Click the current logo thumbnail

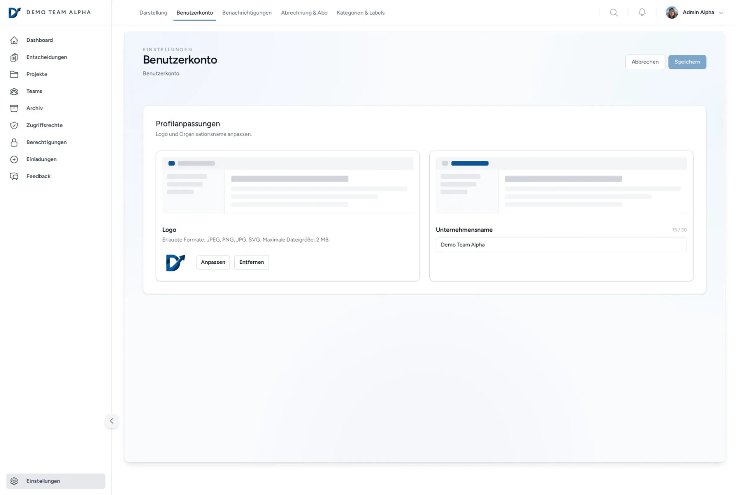pyautogui.click(x=175, y=263)
